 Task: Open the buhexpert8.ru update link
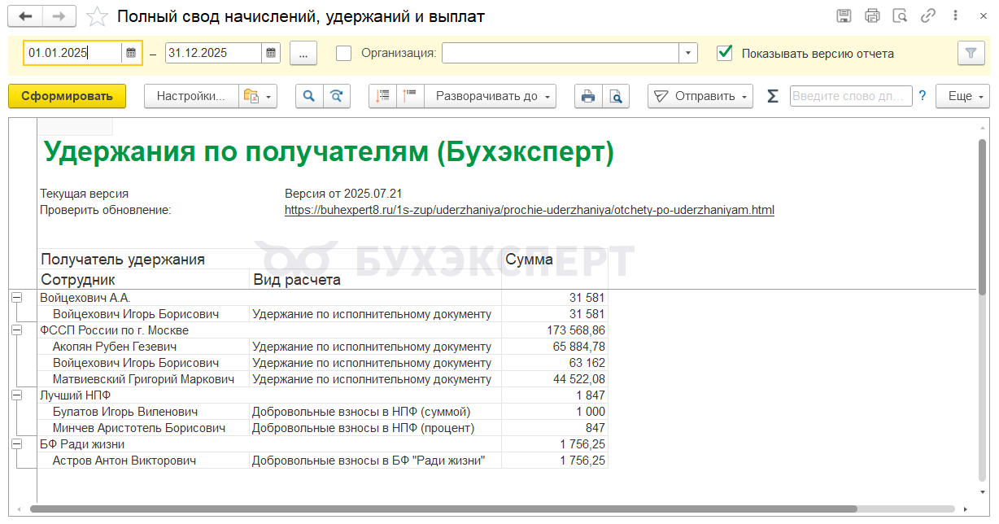(x=530, y=210)
